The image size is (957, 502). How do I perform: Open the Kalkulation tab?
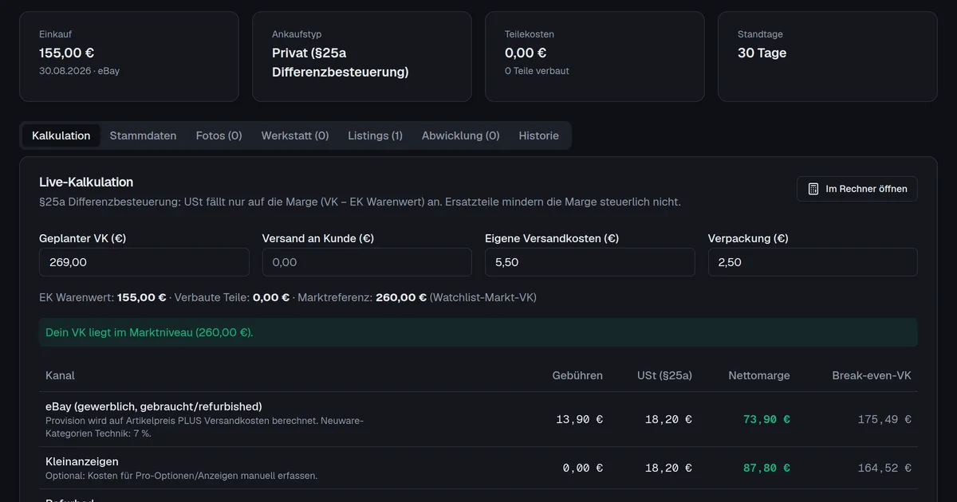click(x=61, y=135)
